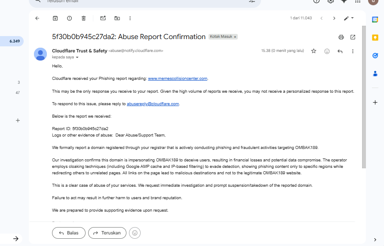
Task: Open the input tools pencil menu
Action: click(349, 18)
